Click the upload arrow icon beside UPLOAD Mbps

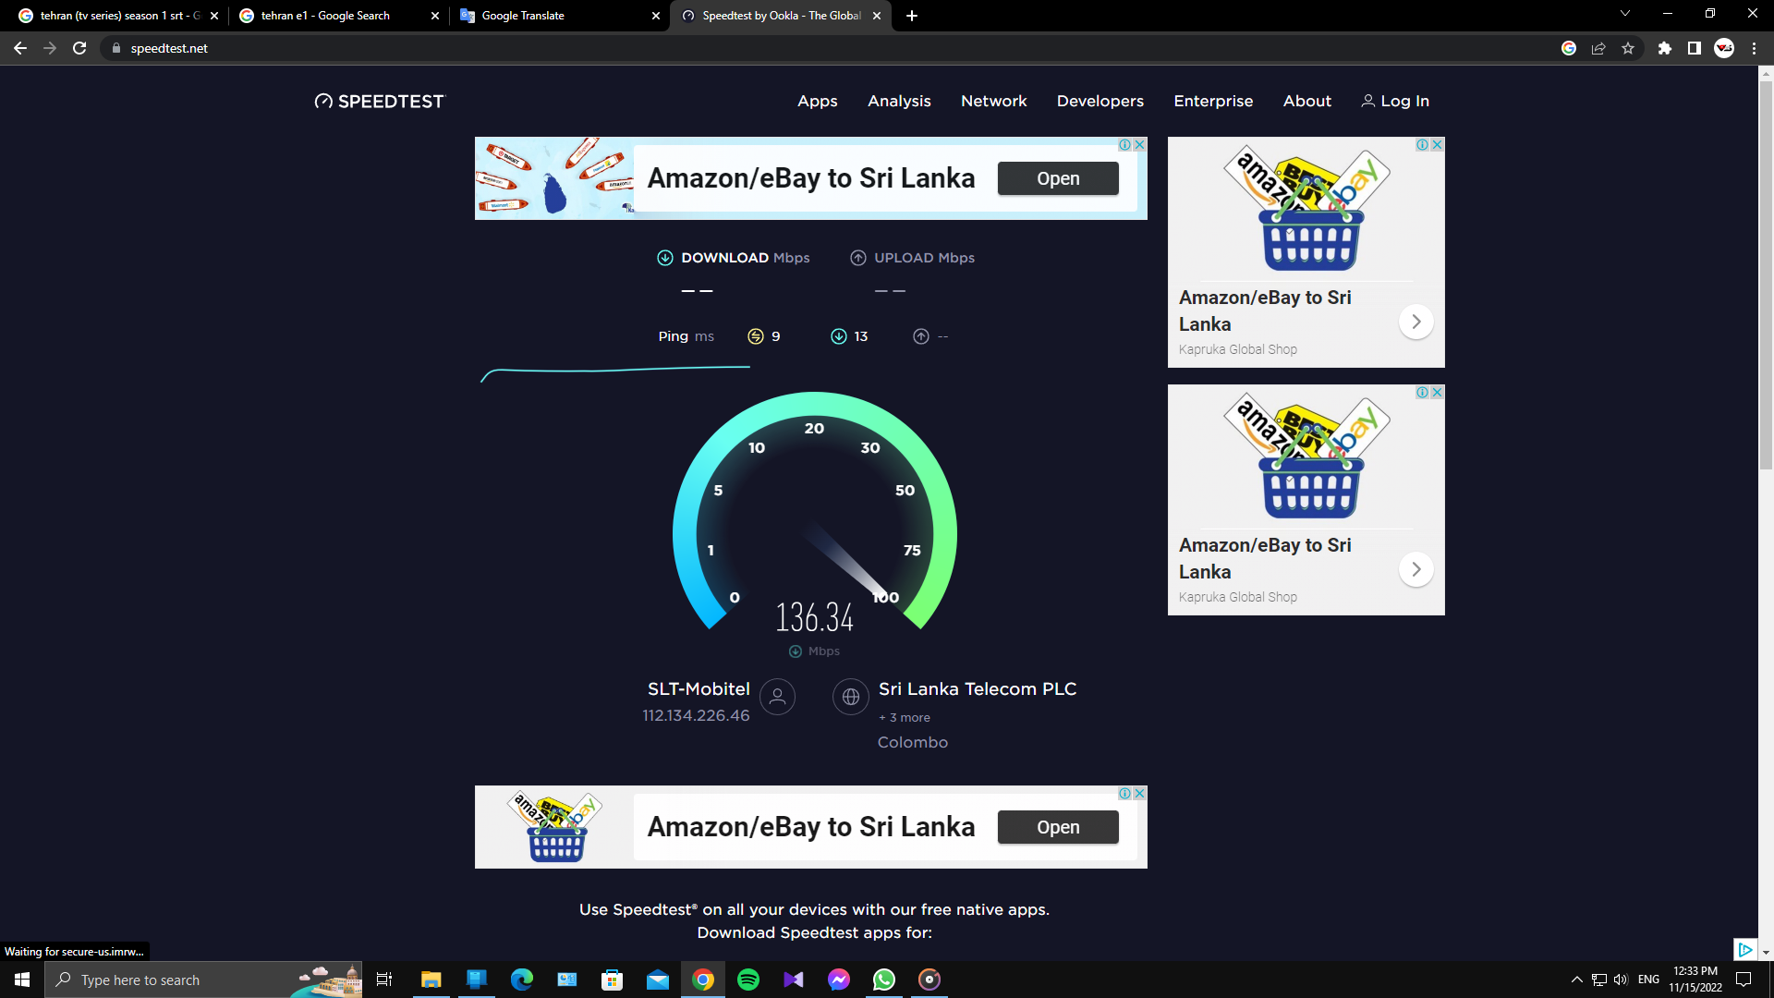coord(858,258)
